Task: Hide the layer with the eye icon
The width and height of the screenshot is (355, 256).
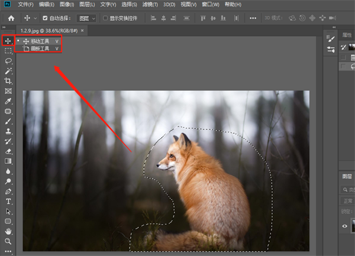Action: [344, 226]
